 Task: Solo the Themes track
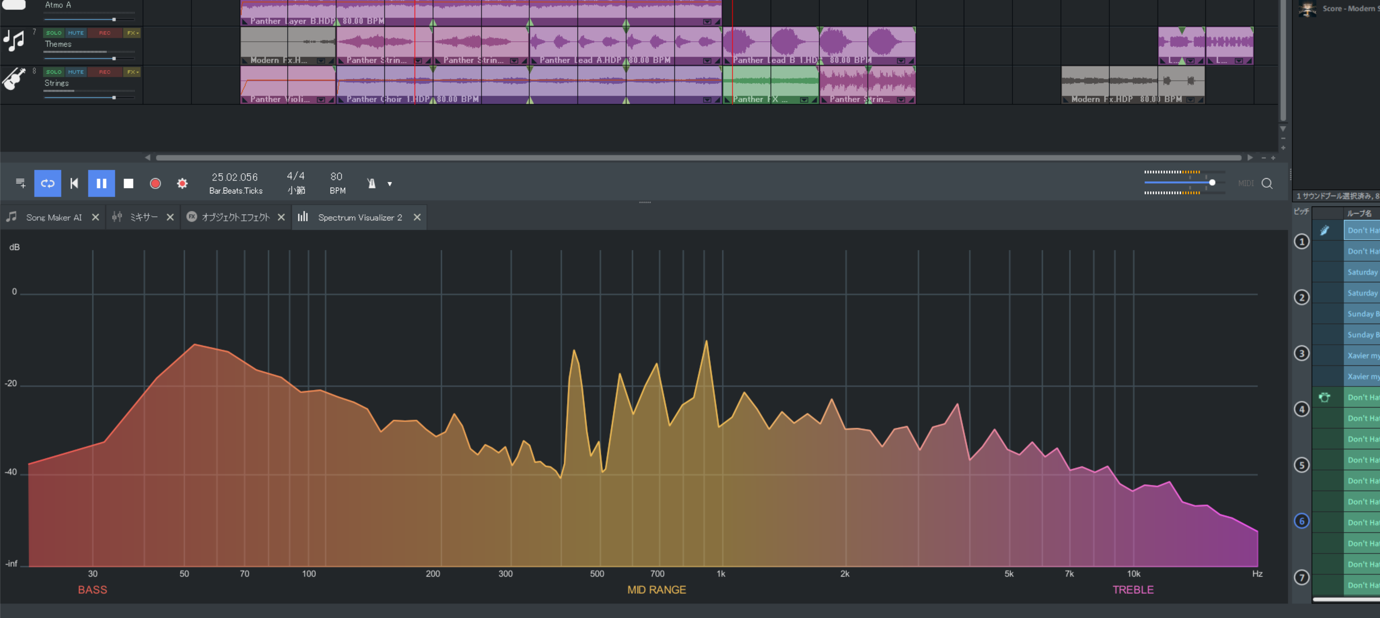53,33
